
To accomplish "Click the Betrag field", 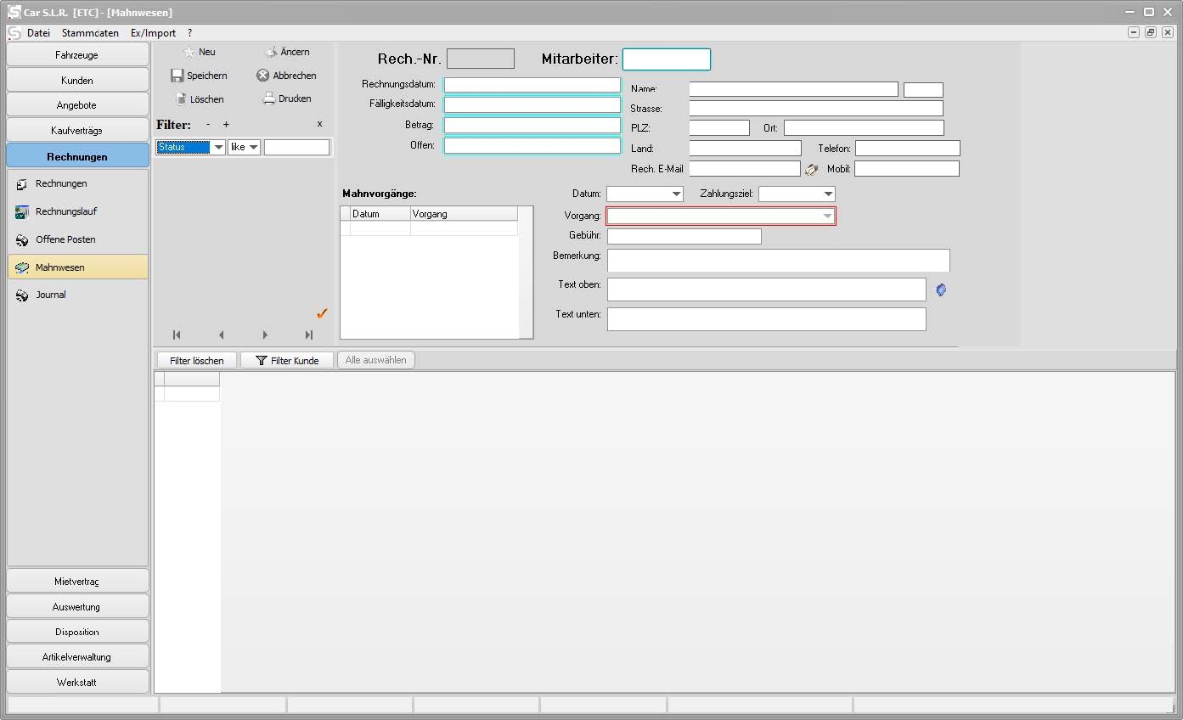I will (532, 125).
